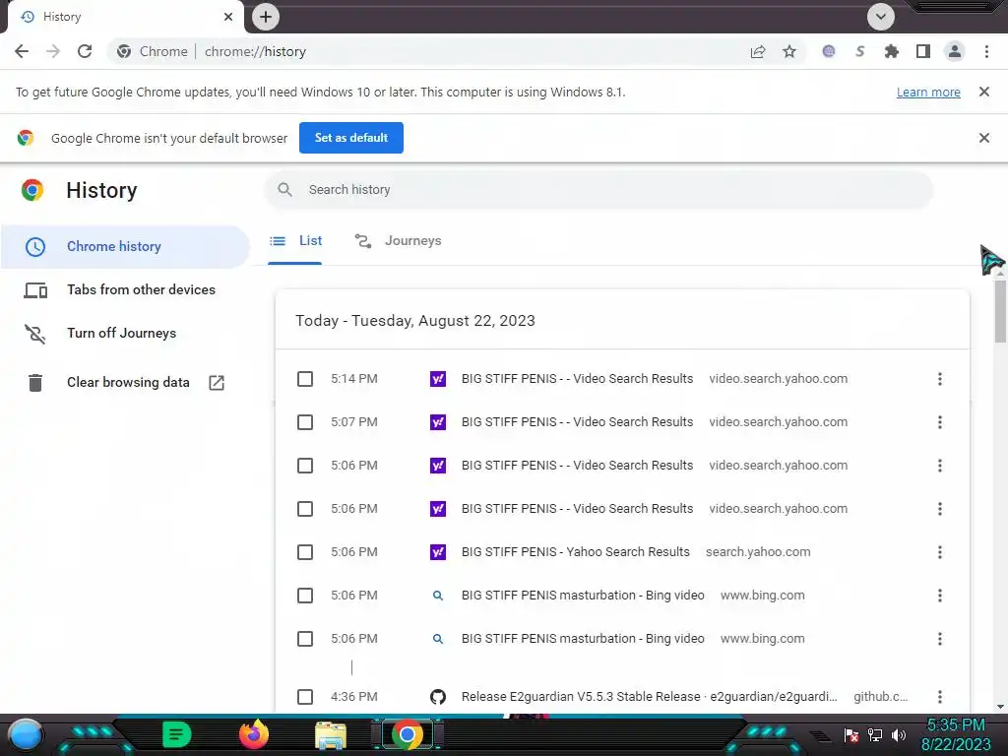Click the Search history field
The width and height of the screenshot is (1008, 756).
click(598, 190)
